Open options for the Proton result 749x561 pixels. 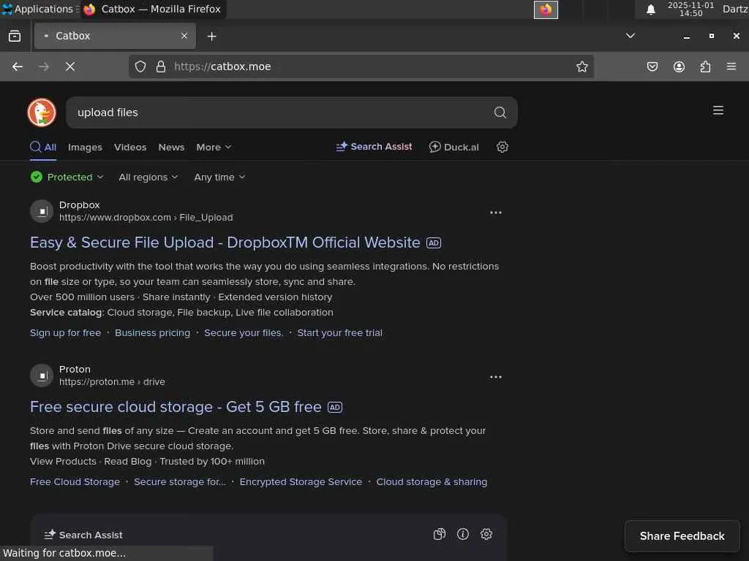click(496, 377)
